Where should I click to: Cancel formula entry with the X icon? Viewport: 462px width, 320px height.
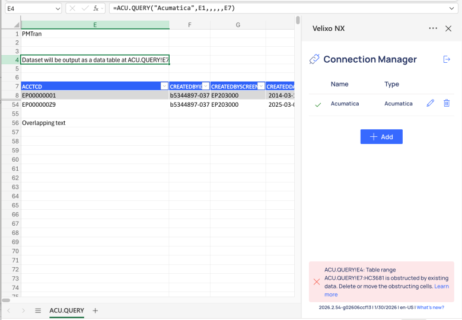click(73, 9)
